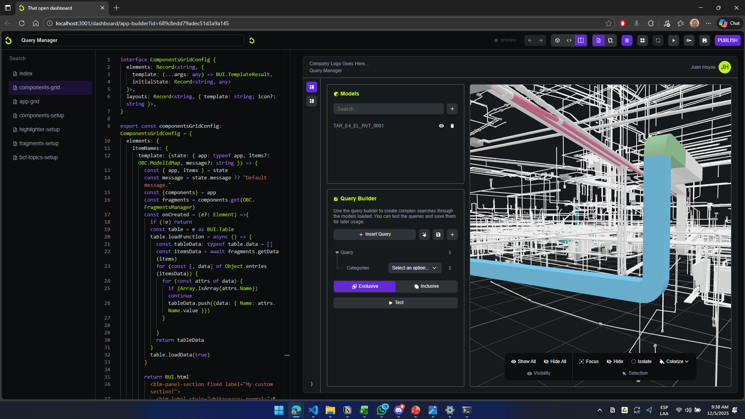Click the PUBLISH button
The image size is (745, 419).
click(x=727, y=40)
